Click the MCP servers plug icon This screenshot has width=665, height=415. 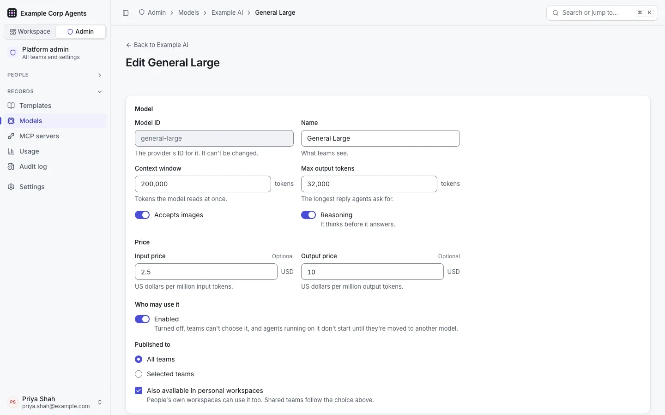pos(11,136)
